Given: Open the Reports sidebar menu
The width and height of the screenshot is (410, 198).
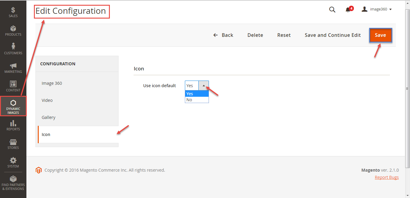Looking at the screenshot, I should click(13, 126).
